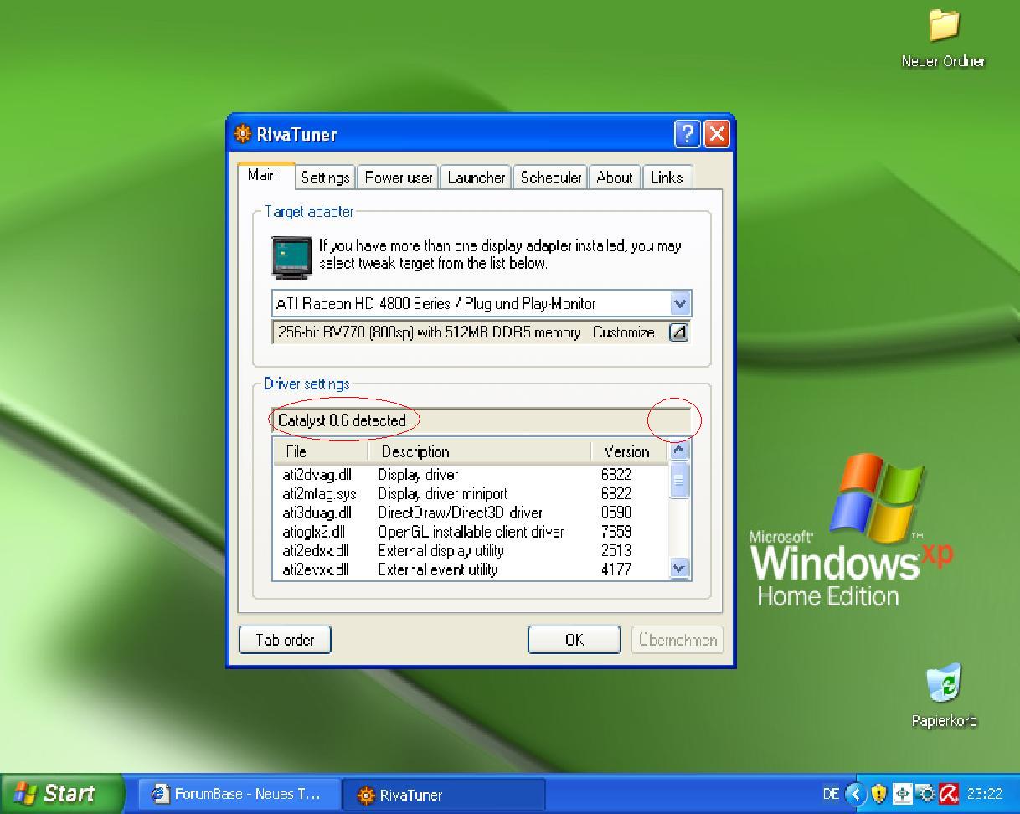Select ati2dvag.dll row
Image resolution: width=1020 pixels, height=814 pixels.
click(x=470, y=475)
